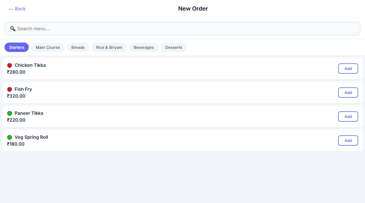
Task: Click green veg dot beside Veg Spring Roll
Action: [x=9, y=137]
